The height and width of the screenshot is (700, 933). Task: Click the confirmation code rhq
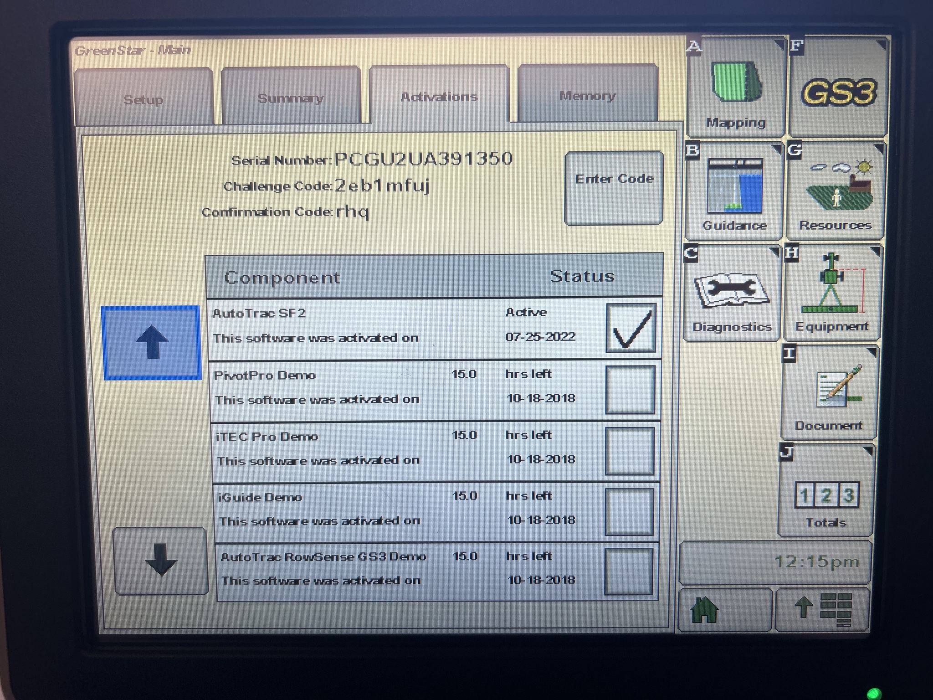353,211
